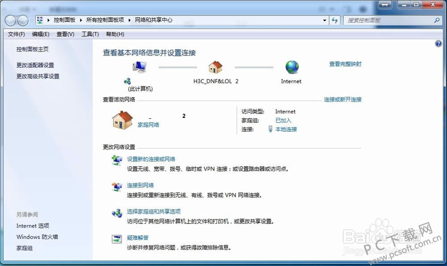447x266 pixels.
Task: Expand the address bar history dropdown arrow
Action: 325,21
